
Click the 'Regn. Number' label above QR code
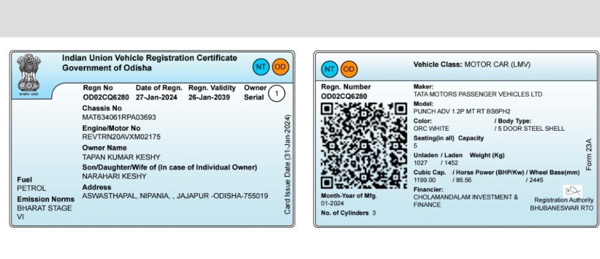346,87
